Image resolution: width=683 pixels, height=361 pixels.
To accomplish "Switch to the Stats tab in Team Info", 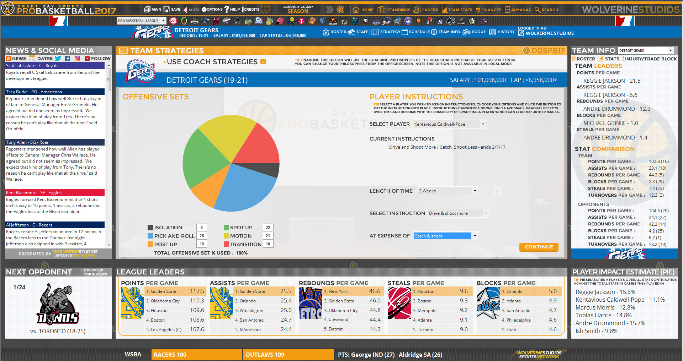I will click(x=609, y=59).
